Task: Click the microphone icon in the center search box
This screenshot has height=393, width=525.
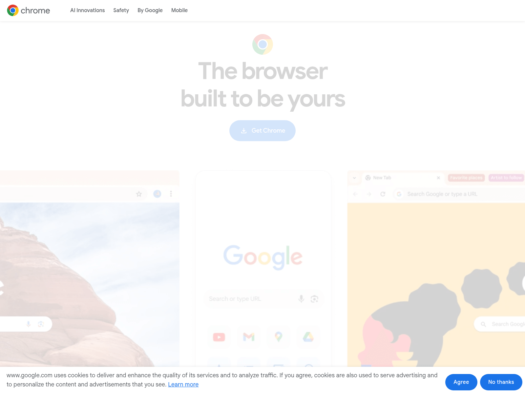Action: click(x=301, y=299)
